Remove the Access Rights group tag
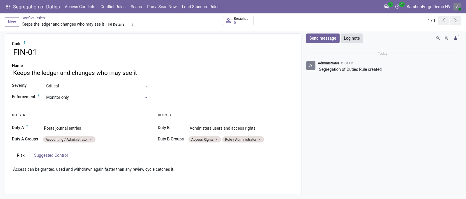Viewport: 466px width, 199px height. pyautogui.click(x=216, y=140)
